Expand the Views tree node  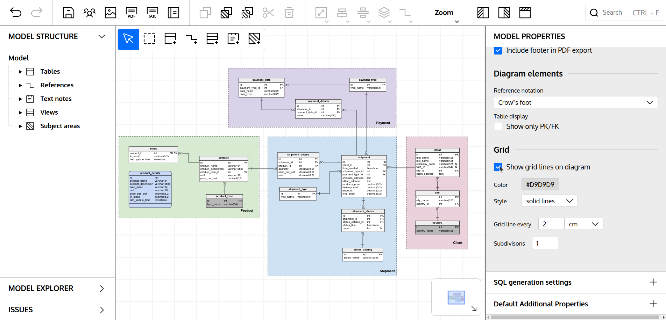pos(20,112)
